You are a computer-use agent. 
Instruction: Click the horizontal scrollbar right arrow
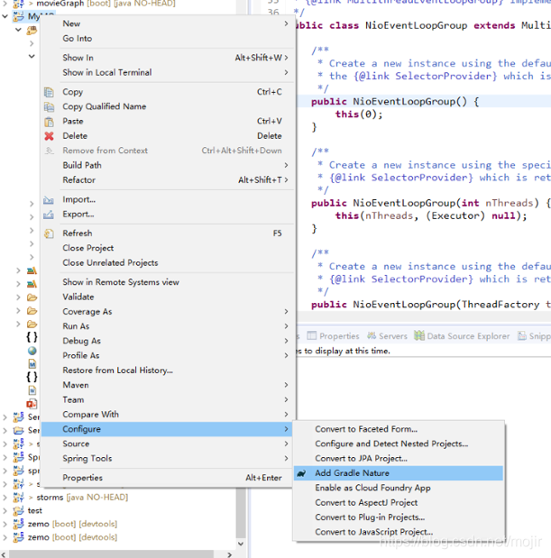(230, 554)
